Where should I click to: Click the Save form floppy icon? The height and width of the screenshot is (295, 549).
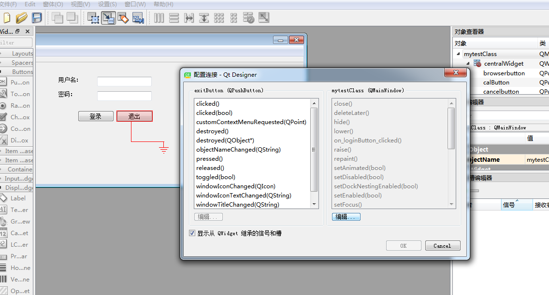click(x=37, y=18)
